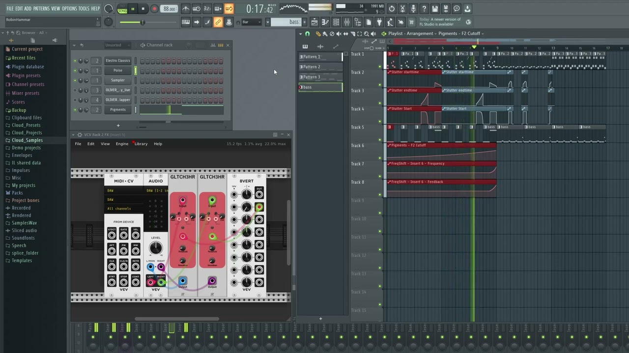Toggle typing keyboard to piano icon
Screen dimensions: 629x353
click(186, 22)
